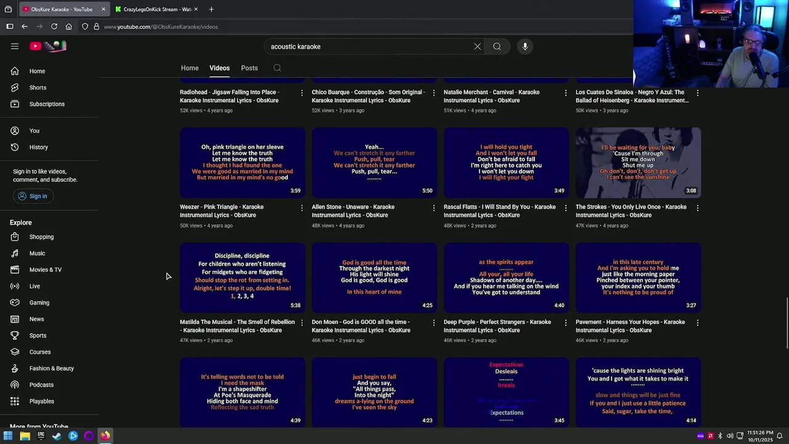Play the Weezer Pink Triangle thumbnail
The image size is (789, 444).
(x=242, y=162)
